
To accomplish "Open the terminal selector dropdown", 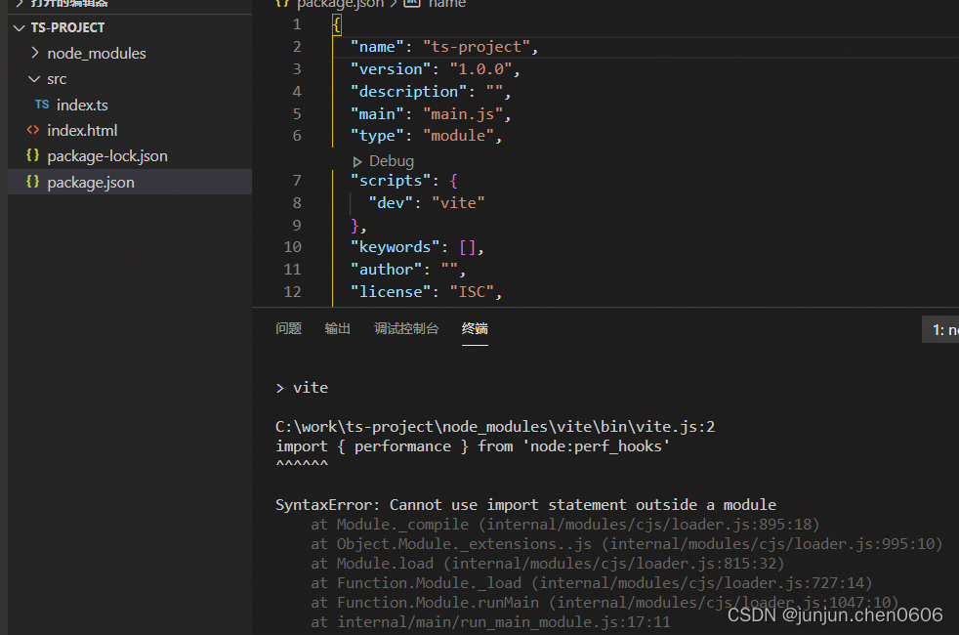I will pyautogui.click(x=940, y=330).
